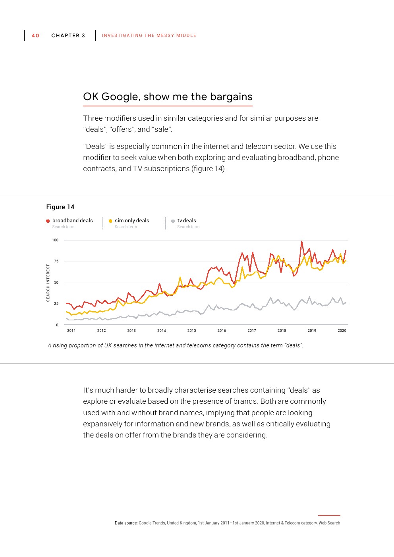Select the broadband deals legend label
Image resolution: width=394 pixels, height=557 pixels.
pyautogui.click(x=72, y=221)
